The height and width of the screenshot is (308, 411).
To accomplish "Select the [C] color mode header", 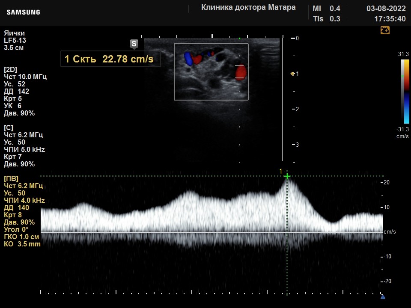I will pos(9,127).
